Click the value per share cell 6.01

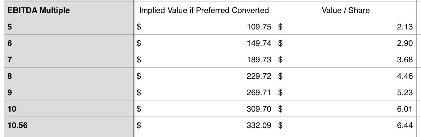click(x=346, y=108)
